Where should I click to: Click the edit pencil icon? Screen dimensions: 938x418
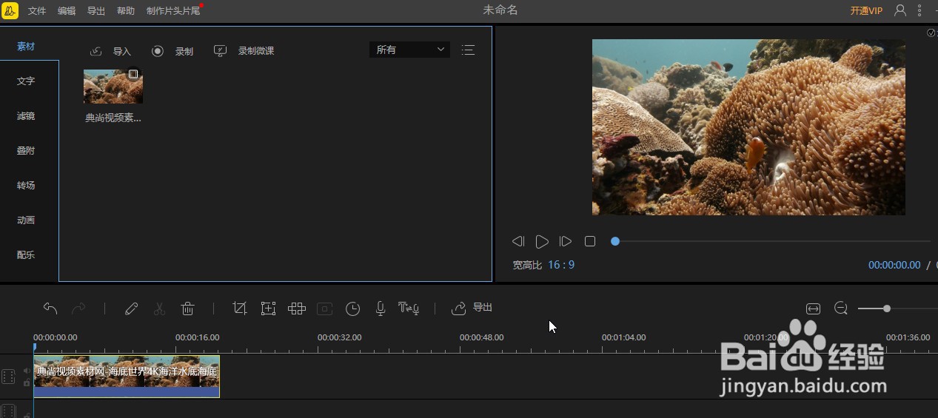(x=131, y=309)
